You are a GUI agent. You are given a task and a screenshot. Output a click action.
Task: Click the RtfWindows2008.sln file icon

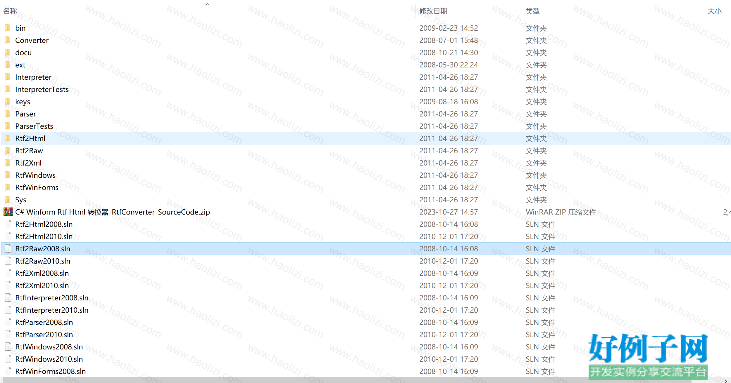8,347
